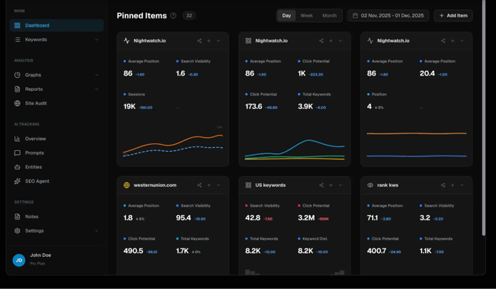Open the 02 Nov – 01 Dec date range picker
Image resolution: width=496 pixels, height=289 pixels.
(x=388, y=15)
